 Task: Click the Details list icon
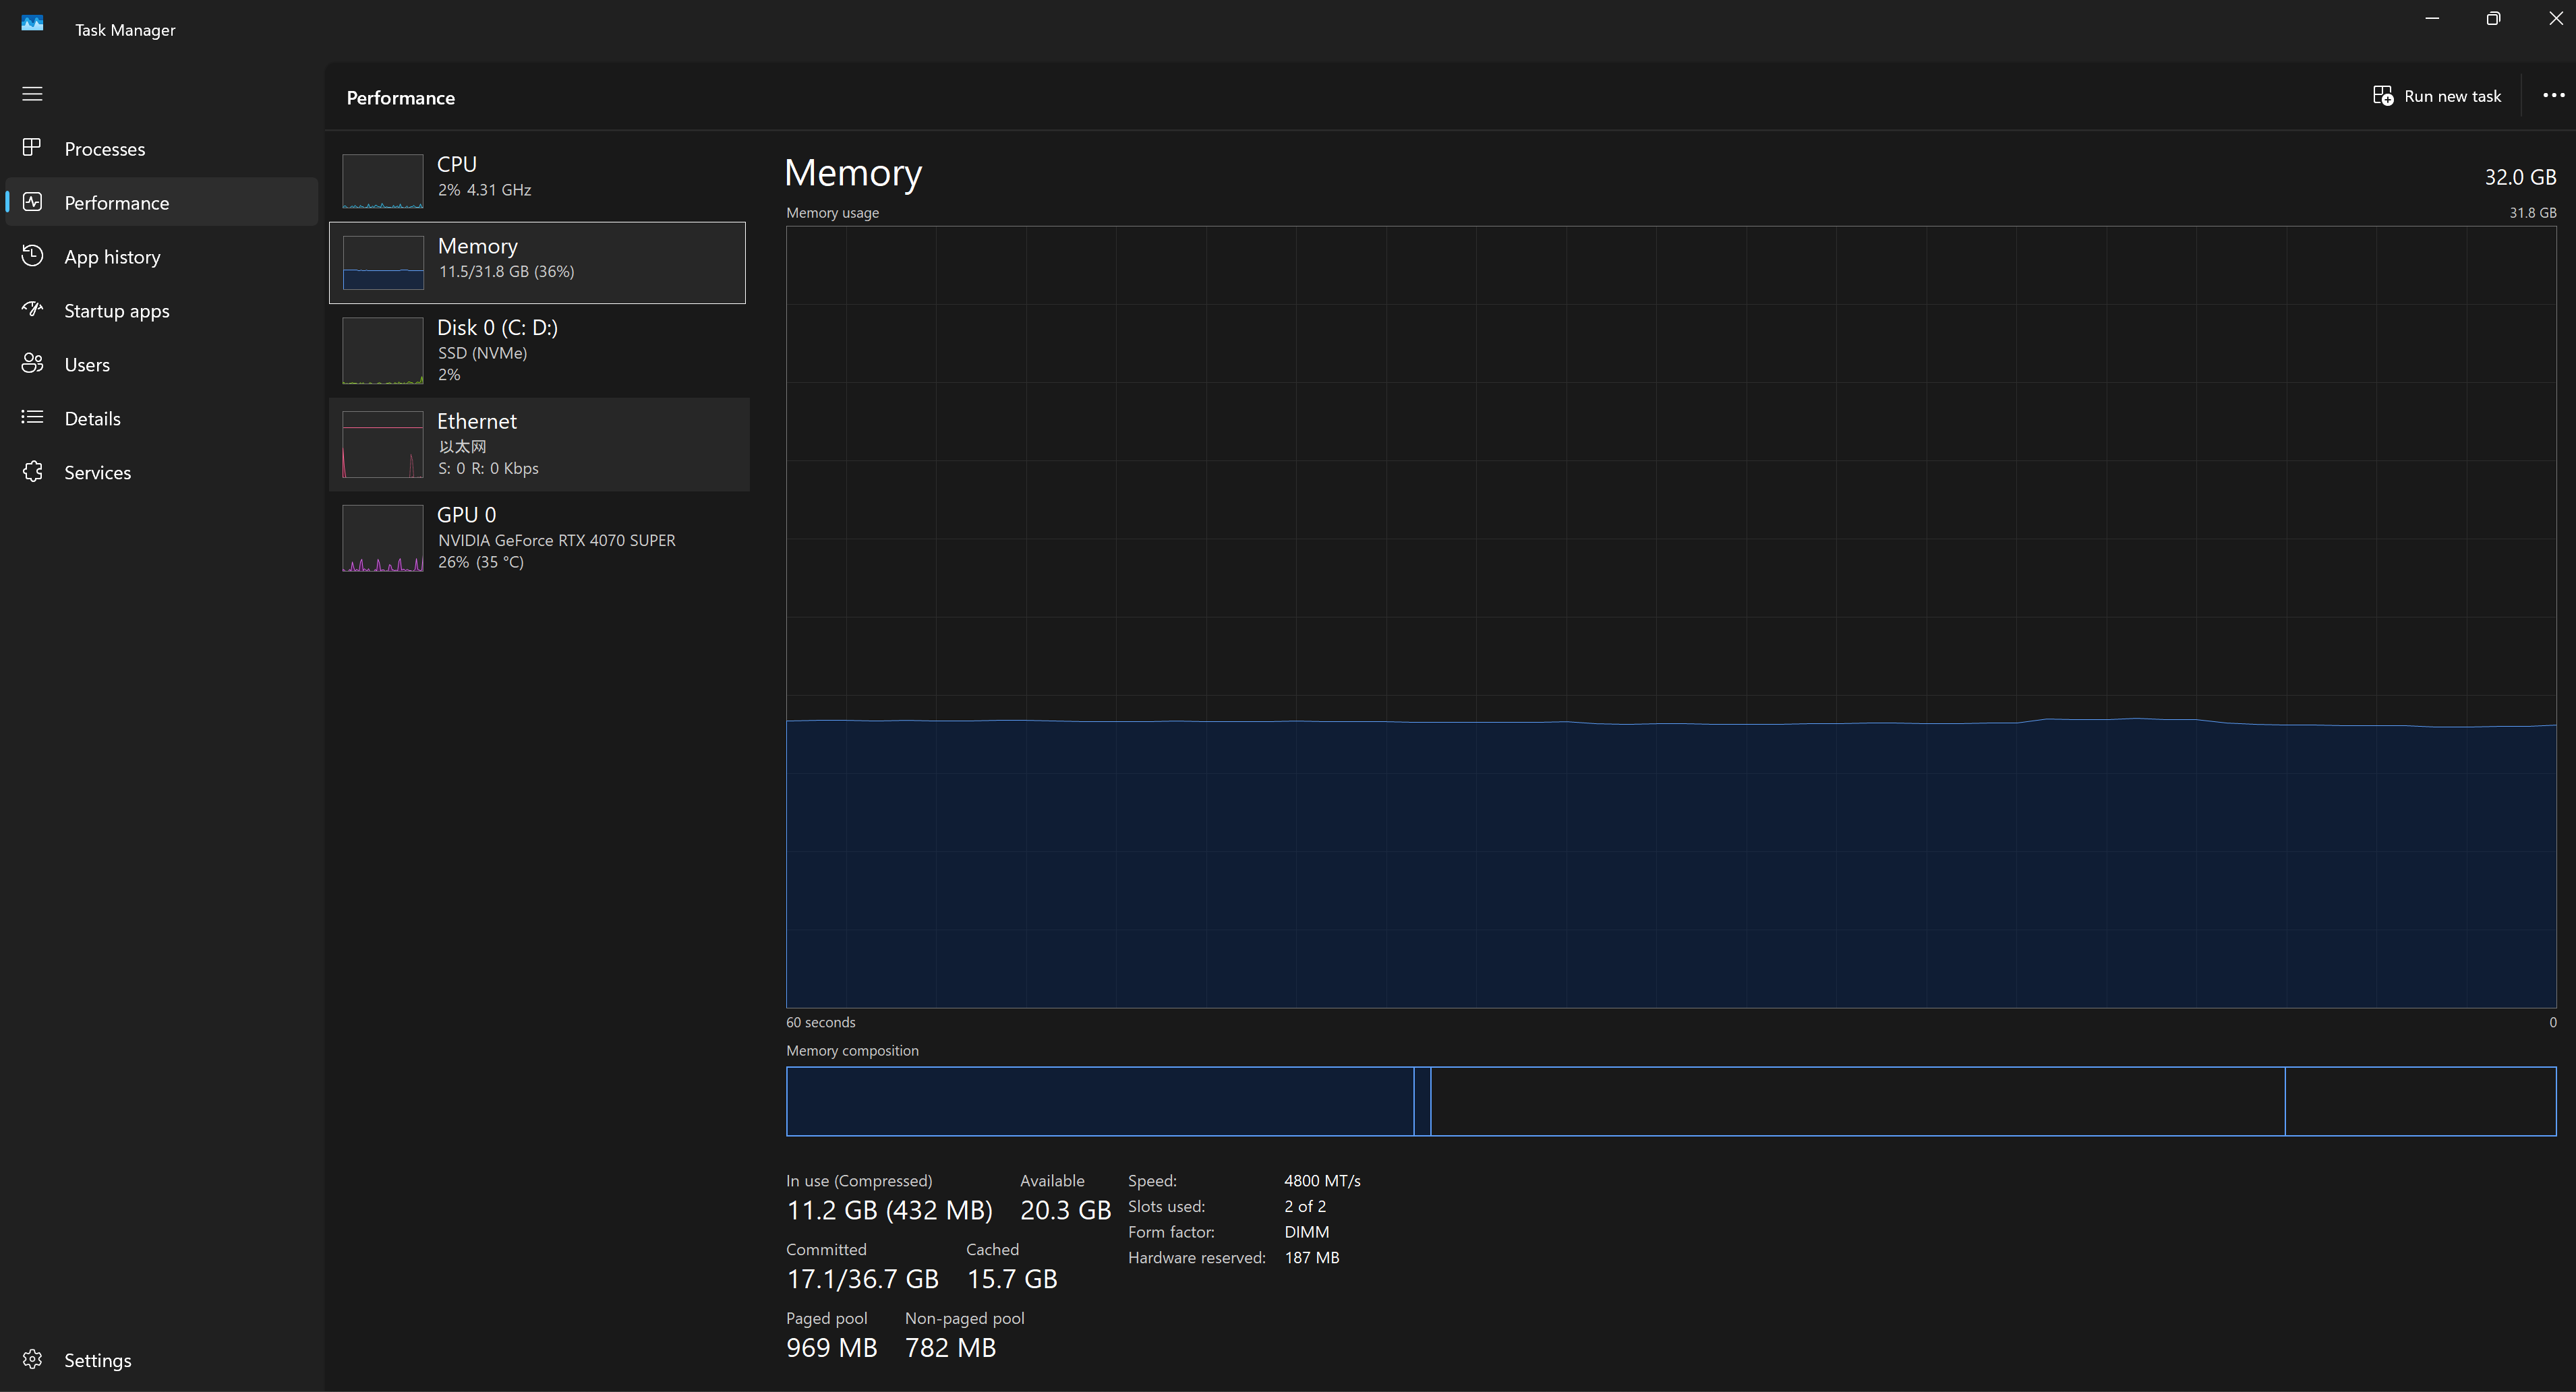(32, 418)
